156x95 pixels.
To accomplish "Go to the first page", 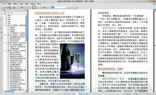I will click(x=64, y=94).
